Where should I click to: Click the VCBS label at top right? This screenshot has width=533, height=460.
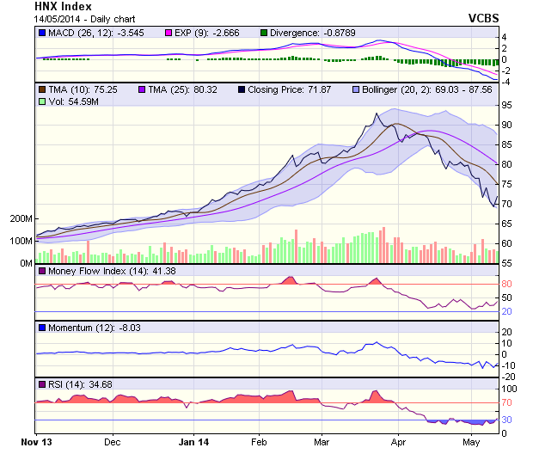[484, 18]
